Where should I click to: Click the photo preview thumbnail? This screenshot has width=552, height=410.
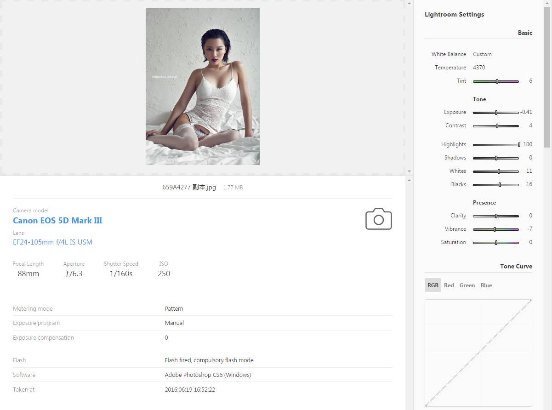pyautogui.click(x=203, y=86)
